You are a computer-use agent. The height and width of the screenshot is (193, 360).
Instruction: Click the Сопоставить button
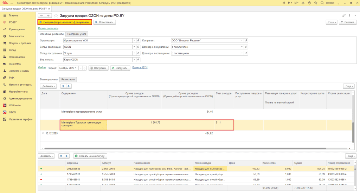click(x=104, y=22)
